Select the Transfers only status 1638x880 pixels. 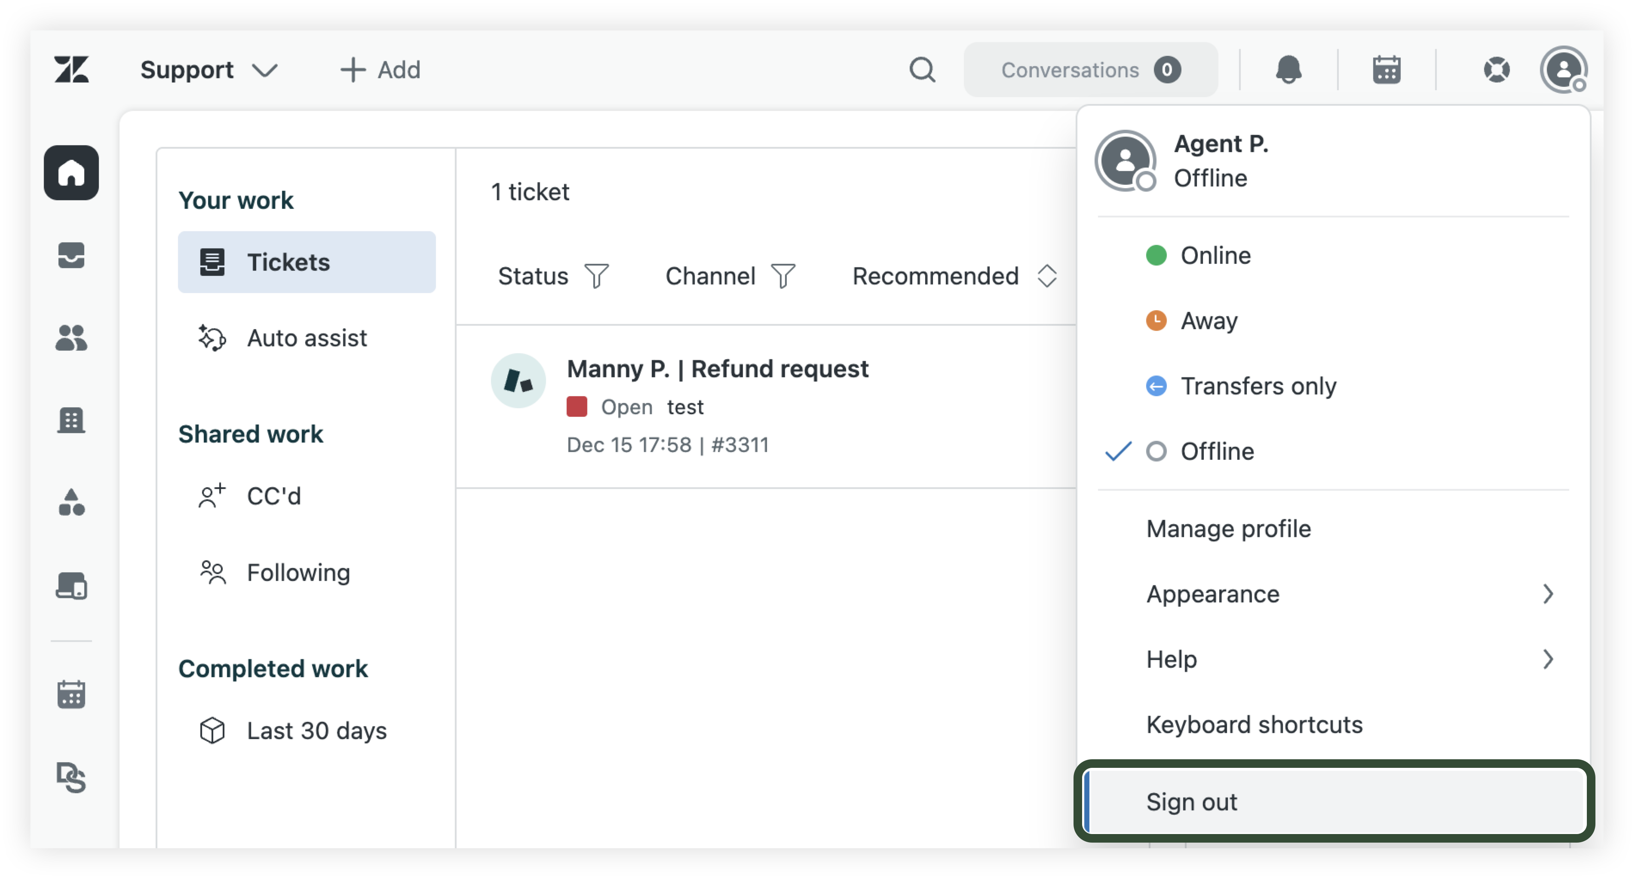click(x=1258, y=386)
